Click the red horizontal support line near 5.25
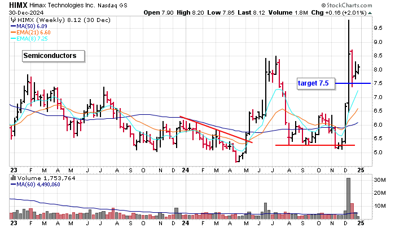 [x=315, y=145]
